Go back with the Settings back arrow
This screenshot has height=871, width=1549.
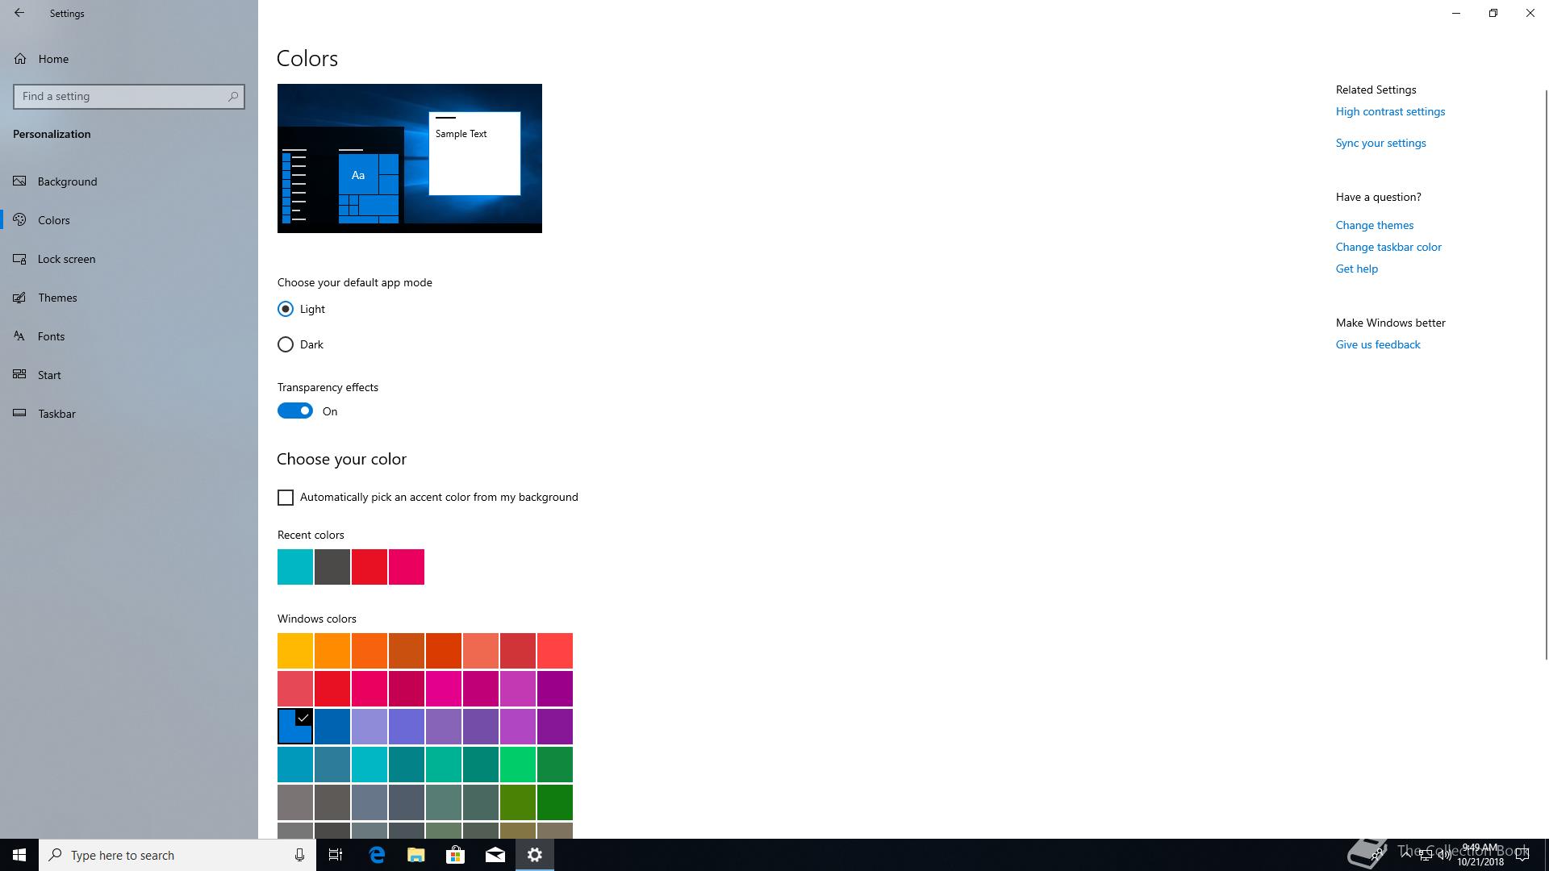[x=19, y=13]
